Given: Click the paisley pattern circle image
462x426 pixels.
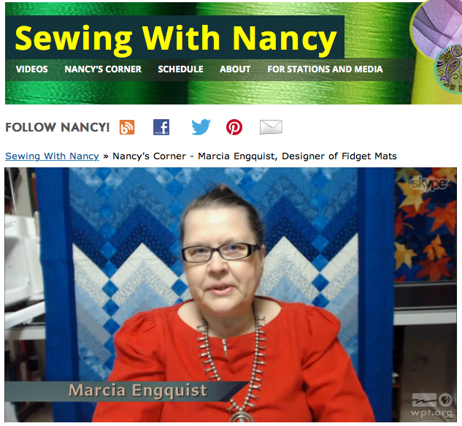Looking at the screenshot, I should click(449, 69).
